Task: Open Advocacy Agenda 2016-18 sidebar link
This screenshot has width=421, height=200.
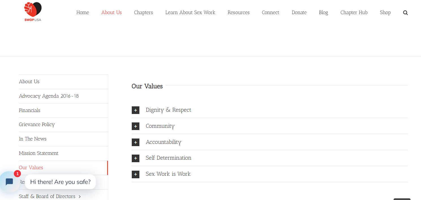Action: pos(49,96)
